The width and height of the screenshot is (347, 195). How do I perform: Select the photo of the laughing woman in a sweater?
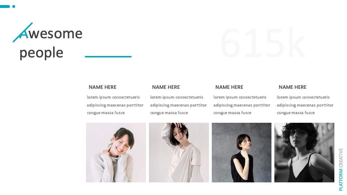[x=116, y=152]
